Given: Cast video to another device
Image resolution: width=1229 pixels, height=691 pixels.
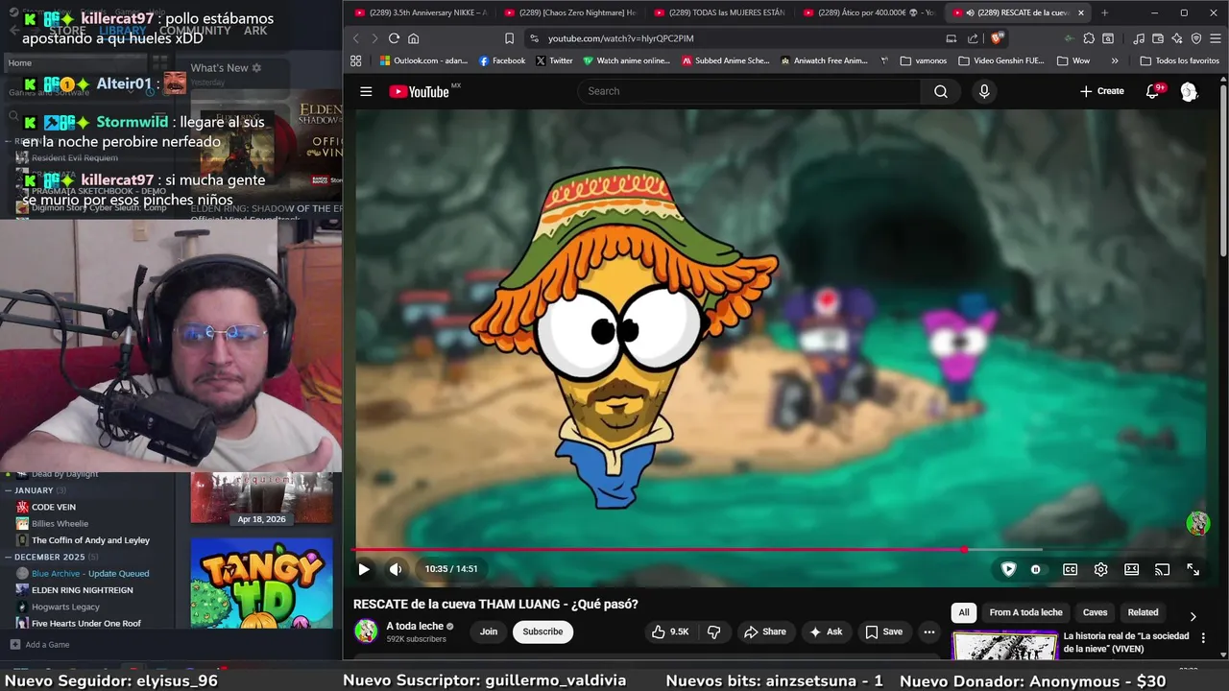Looking at the screenshot, I should click(1162, 569).
